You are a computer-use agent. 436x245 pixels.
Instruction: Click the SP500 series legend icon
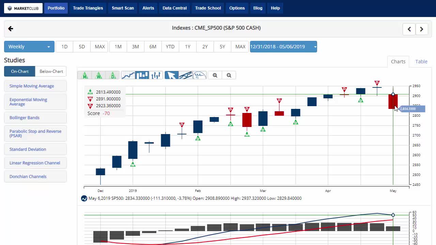pyautogui.click(x=84, y=198)
